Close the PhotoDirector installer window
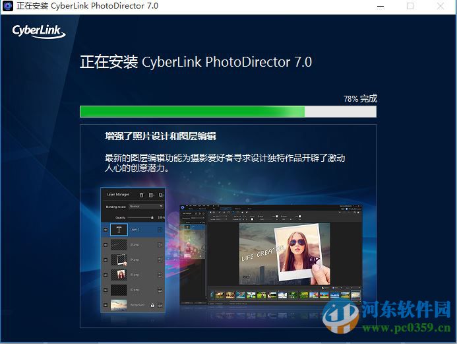Image resolution: width=457 pixels, height=344 pixels. click(441, 6)
